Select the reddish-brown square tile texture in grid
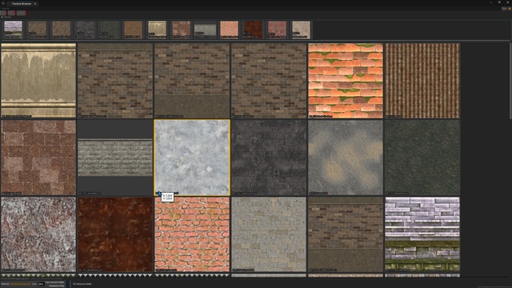Screen dimensions: 512x288 38,158
